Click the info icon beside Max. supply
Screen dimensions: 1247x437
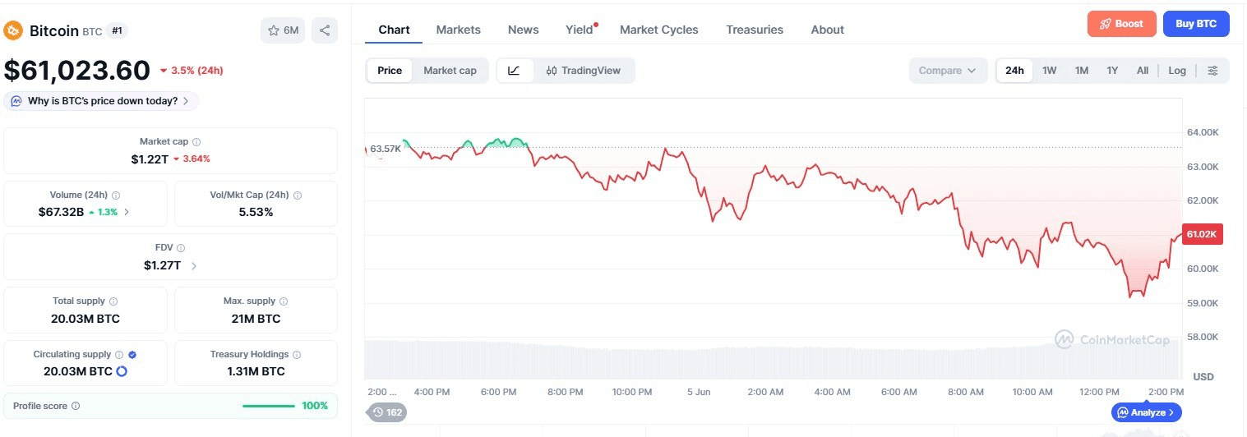tap(284, 301)
